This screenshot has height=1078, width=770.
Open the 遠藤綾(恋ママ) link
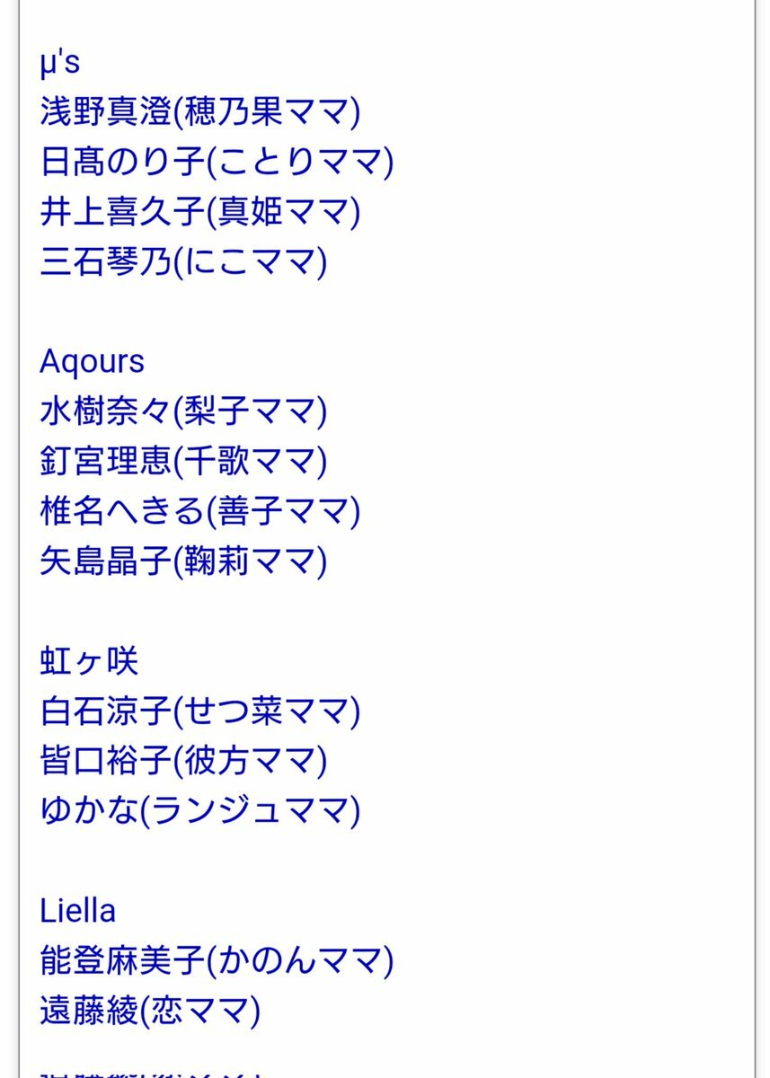click(150, 1012)
